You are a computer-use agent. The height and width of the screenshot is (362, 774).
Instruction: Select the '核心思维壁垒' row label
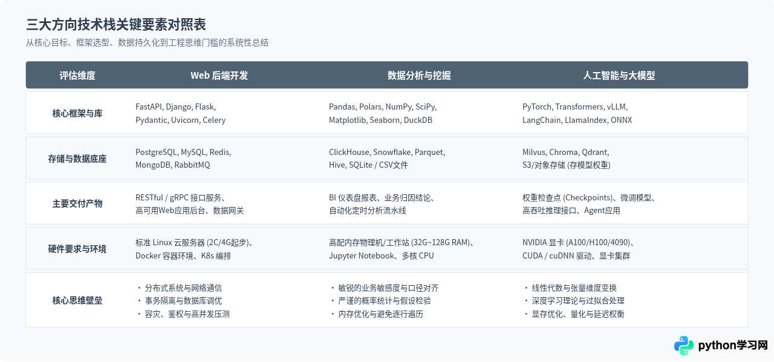pyautogui.click(x=77, y=300)
